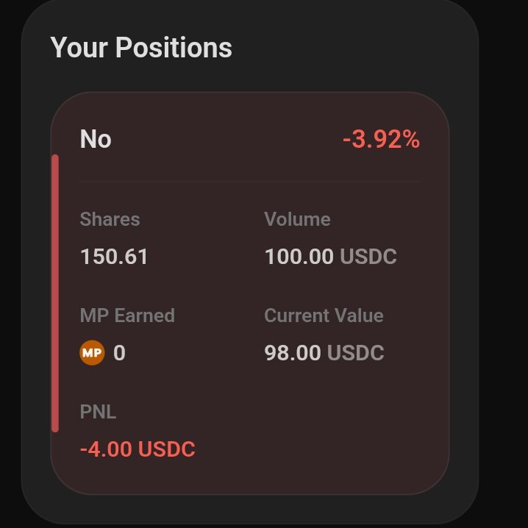
Task: Click the USDC text beside 100.00
Action: [368, 256]
